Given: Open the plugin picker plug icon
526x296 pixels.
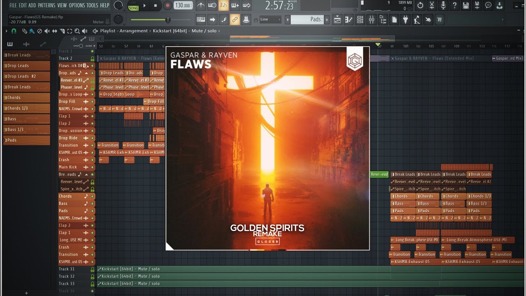Looking at the screenshot, I should pos(406,19).
